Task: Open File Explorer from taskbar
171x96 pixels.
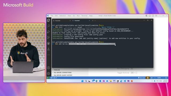Action: pos(111,81)
